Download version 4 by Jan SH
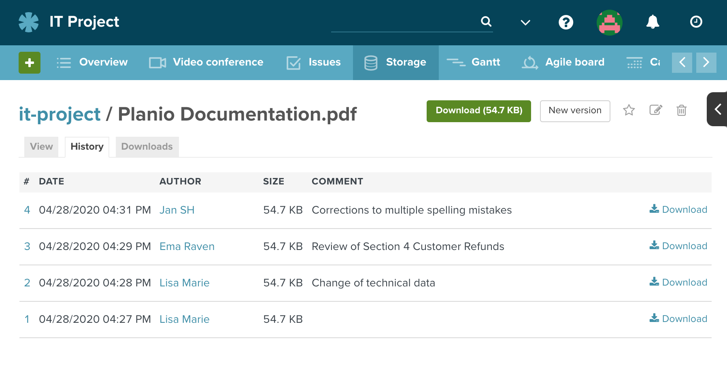The image size is (727, 377). [678, 210]
